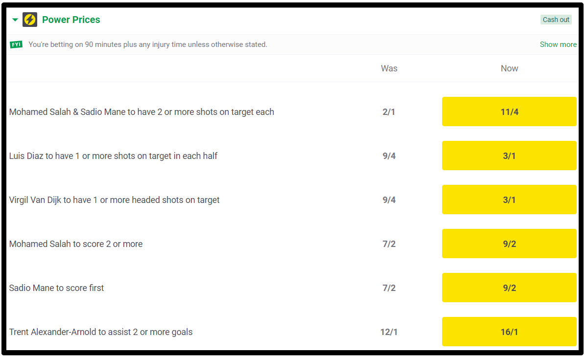Click the Was column header
This screenshot has width=586, height=357.
[x=389, y=68]
